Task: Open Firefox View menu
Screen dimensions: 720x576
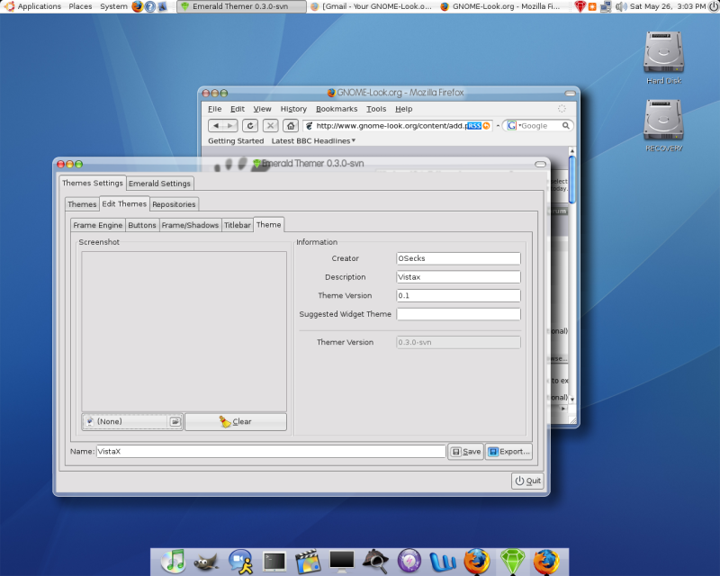Action: pos(262,109)
